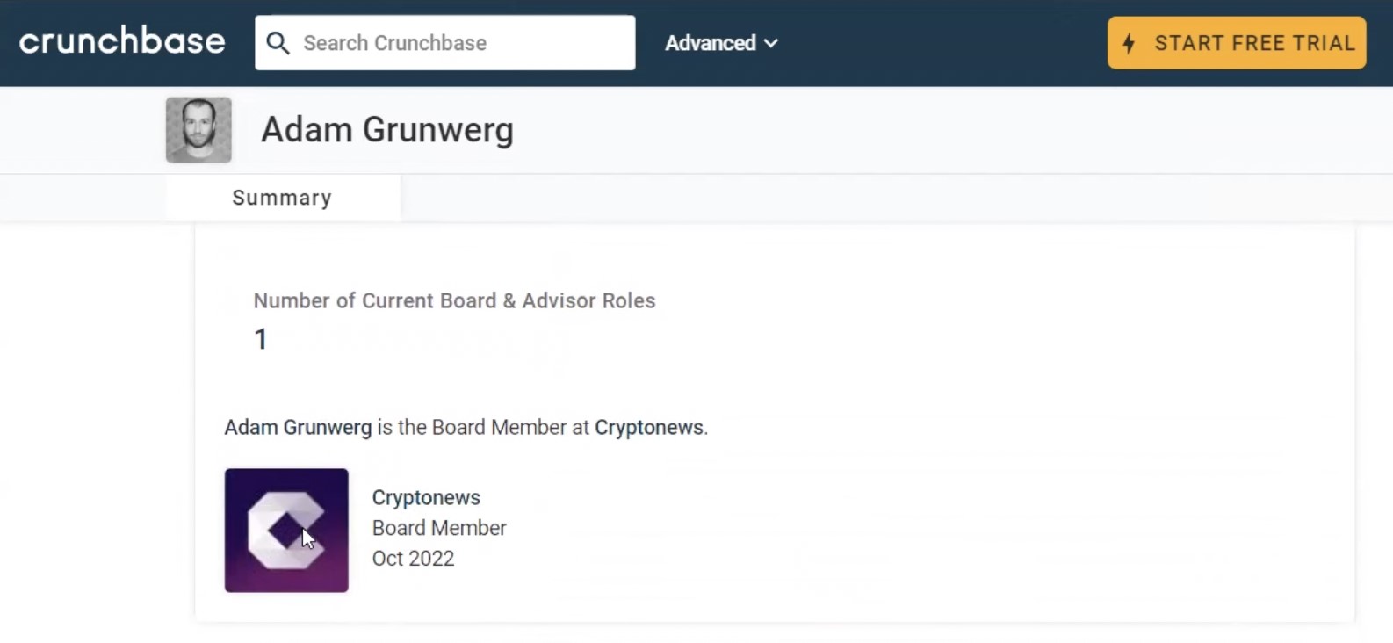This screenshot has height=643, width=1393.
Task: Expand the Advanced dropdown menu
Action: pyautogui.click(x=721, y=43)
